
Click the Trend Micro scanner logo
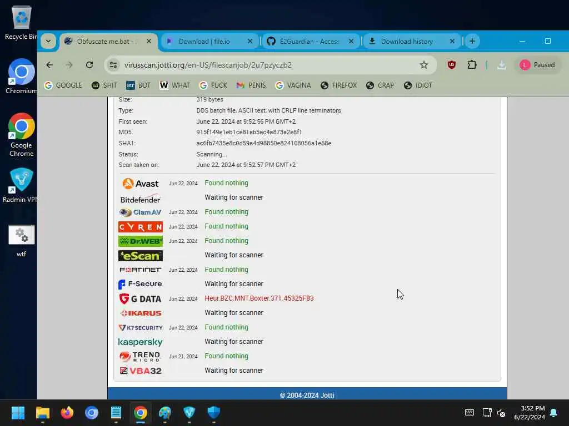(x=140, y=357)
